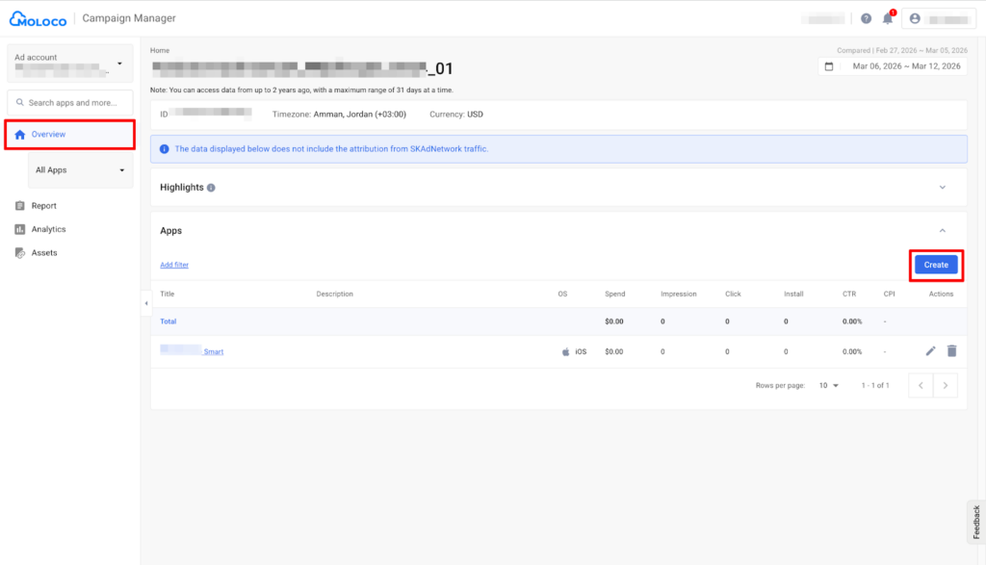The image size is (986, 565).
Task: Open the rows per page dropdown
Action: tap(828, 385)
